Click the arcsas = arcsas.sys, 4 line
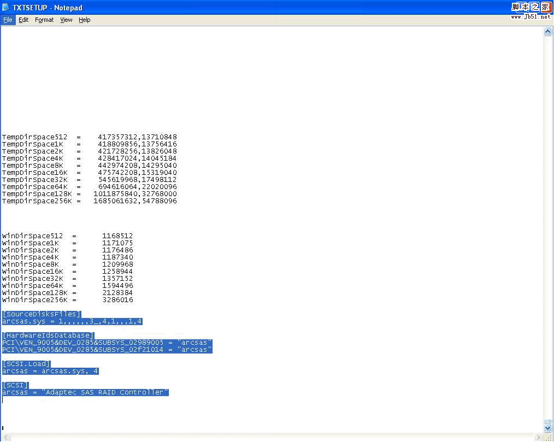 (x=50, y=371)
